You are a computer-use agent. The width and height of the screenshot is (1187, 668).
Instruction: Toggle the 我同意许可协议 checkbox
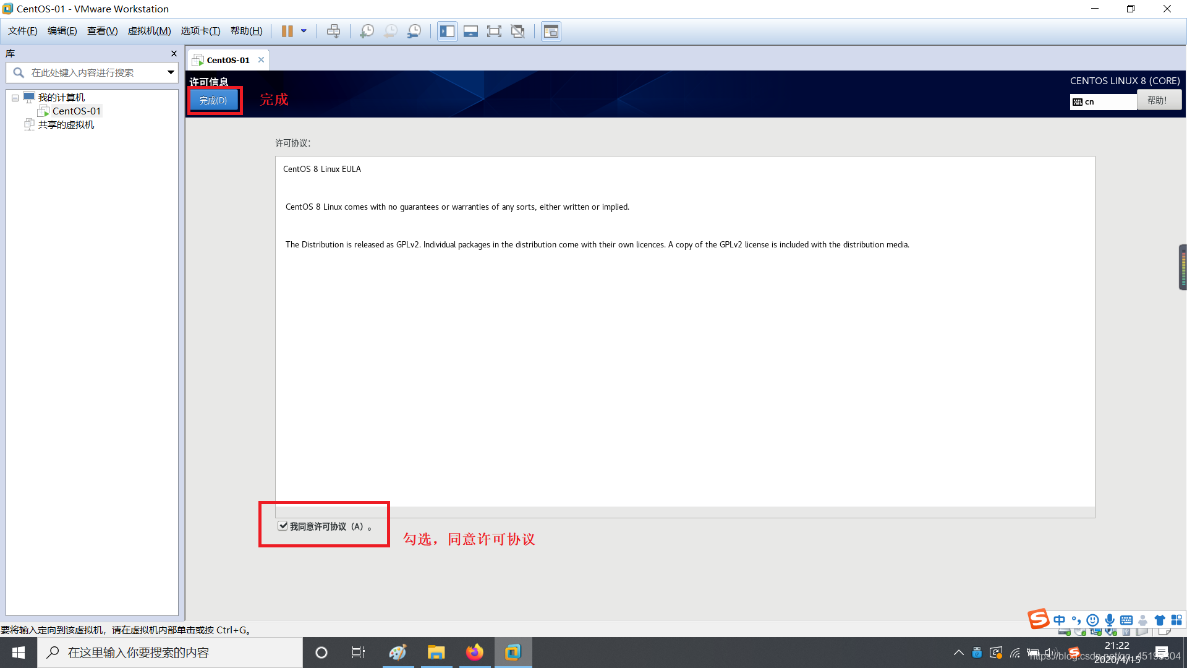[x=283, y=526]
